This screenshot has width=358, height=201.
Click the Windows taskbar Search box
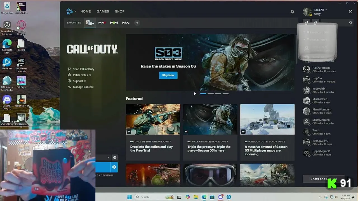tap(155, 197)
